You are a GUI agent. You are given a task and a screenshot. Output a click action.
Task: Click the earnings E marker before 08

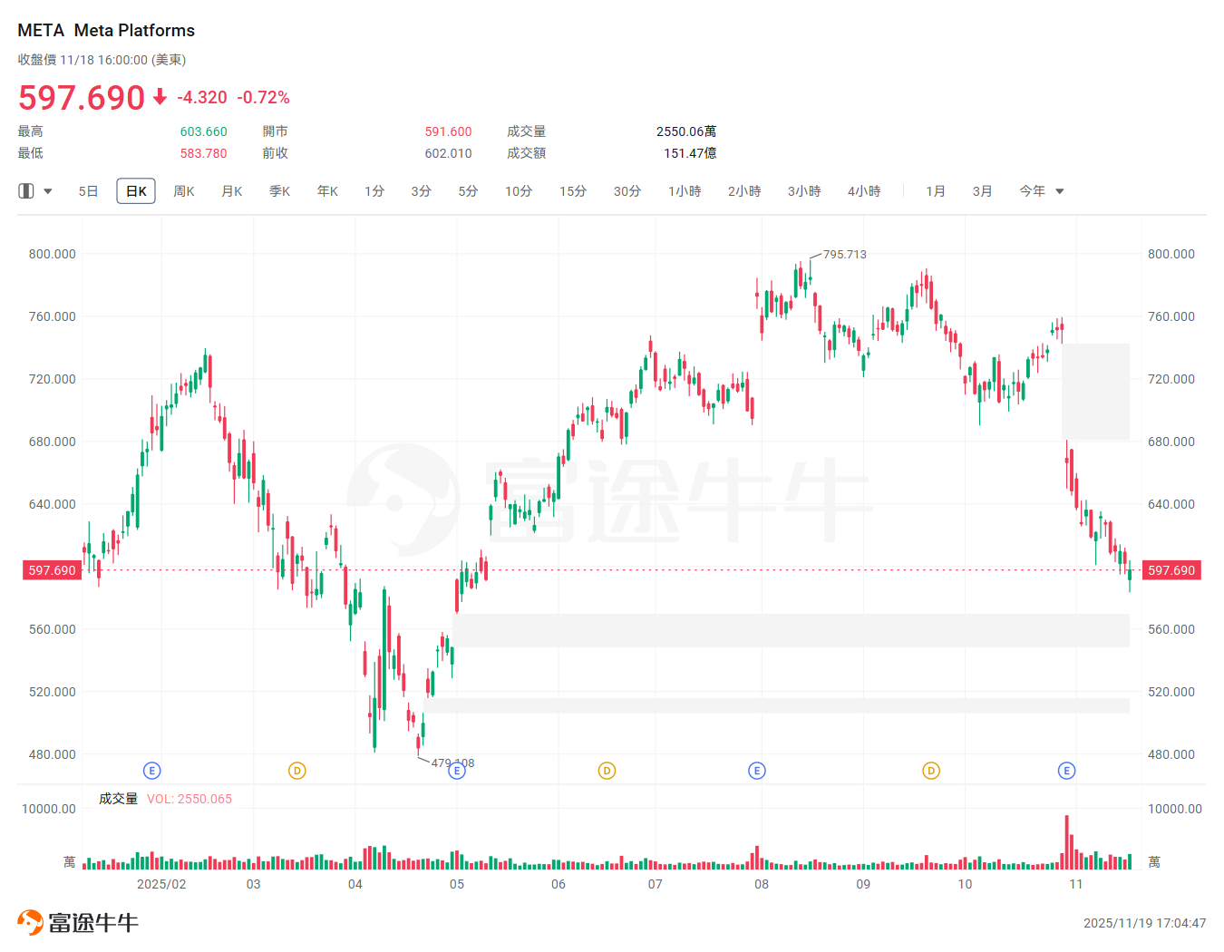[757, 771]
